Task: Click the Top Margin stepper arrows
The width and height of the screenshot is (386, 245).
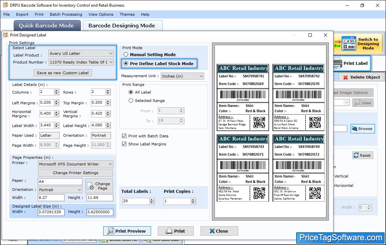Action: tap(108, 102)
